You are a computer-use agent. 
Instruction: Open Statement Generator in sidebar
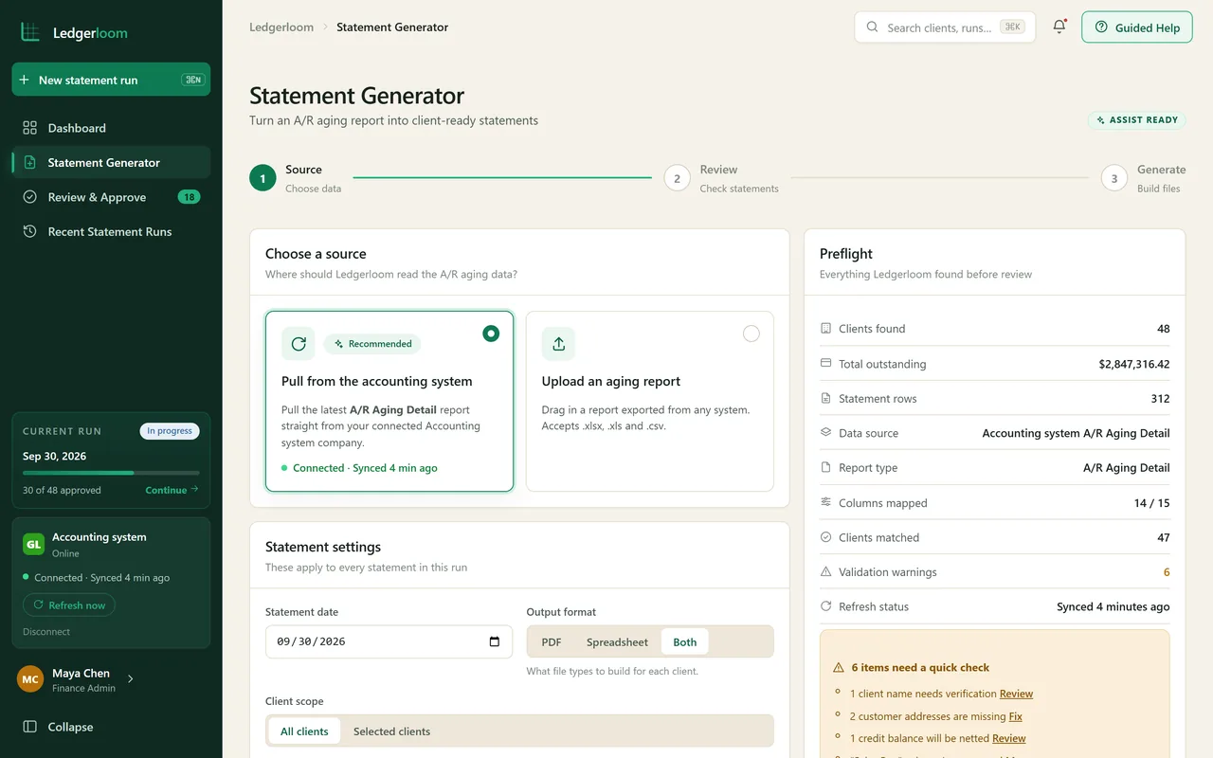111,162
